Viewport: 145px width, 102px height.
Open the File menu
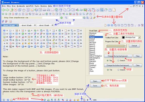click(4, 6)
